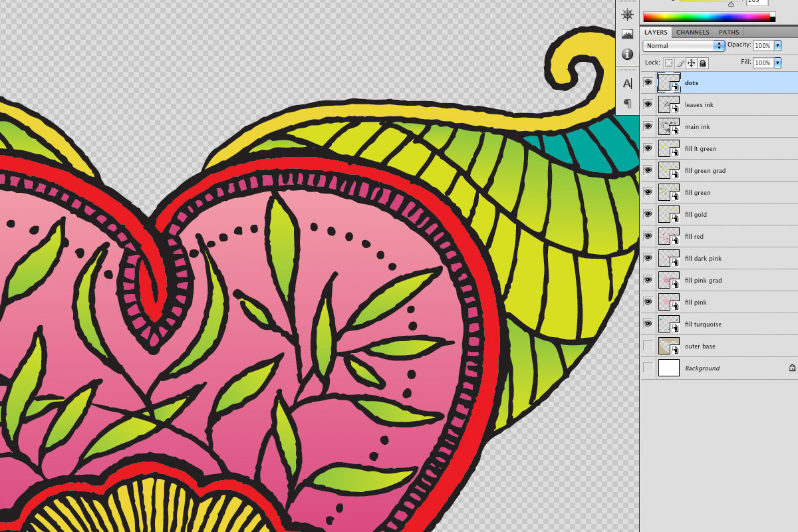
Task: Select the 'fill dark pink' layer name
Action: (703, 259)
